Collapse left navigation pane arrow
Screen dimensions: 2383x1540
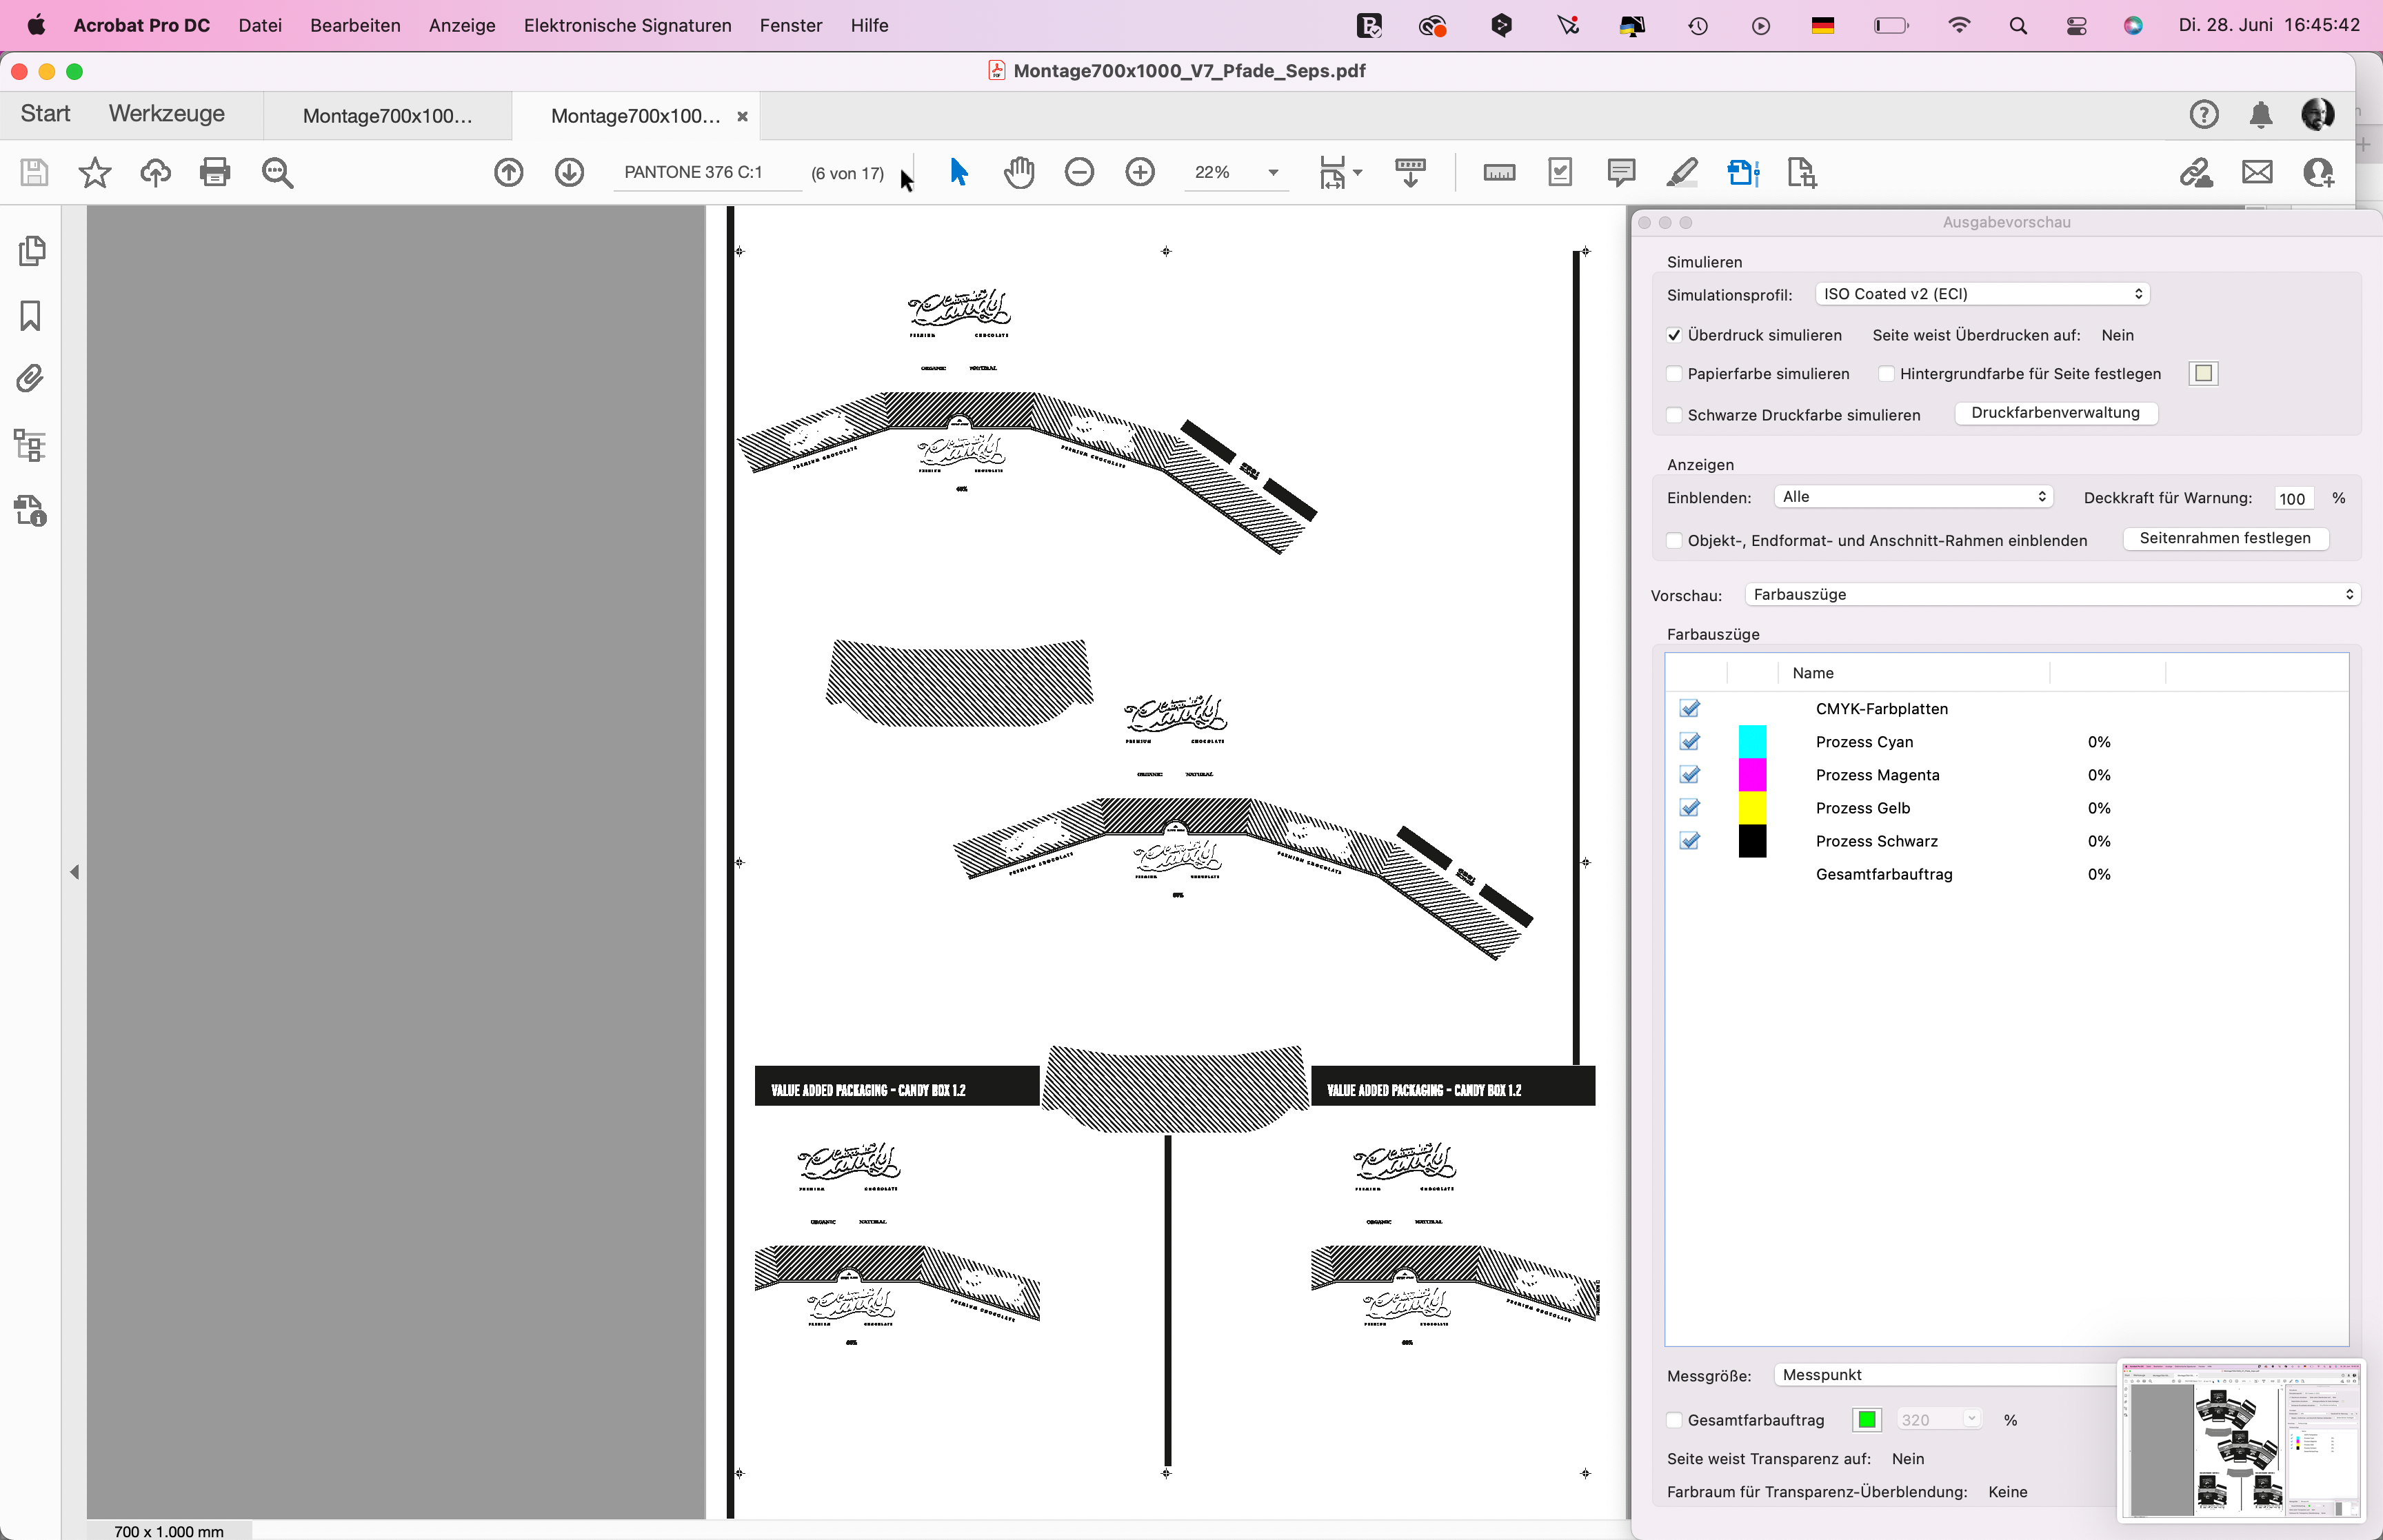(x=74, y=872)
